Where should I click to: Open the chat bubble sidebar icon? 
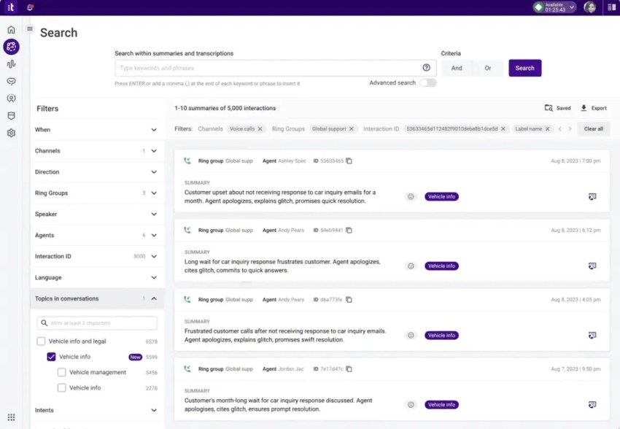[x=11, y=82]
